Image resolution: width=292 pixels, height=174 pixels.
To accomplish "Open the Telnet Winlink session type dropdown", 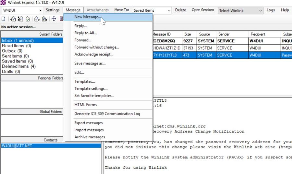I will (261, 10).
